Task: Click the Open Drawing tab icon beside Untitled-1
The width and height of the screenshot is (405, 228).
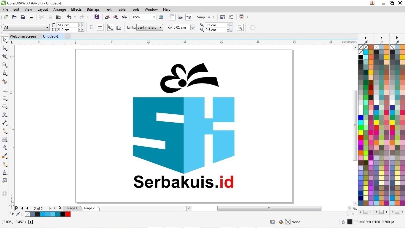Action: tap(68, 36)
